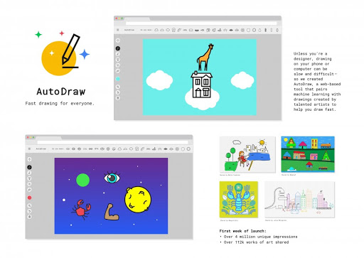Choose the Select tool in giraffe window sidebar

118,41
